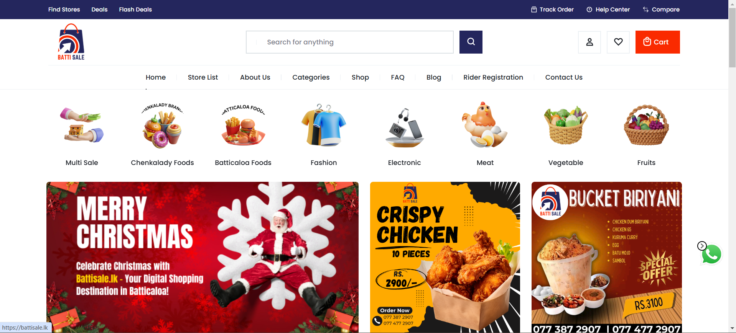This screenshot has height=333, width=736.
Task: Go to the Store List page
Action: click(x=203, y=77)
